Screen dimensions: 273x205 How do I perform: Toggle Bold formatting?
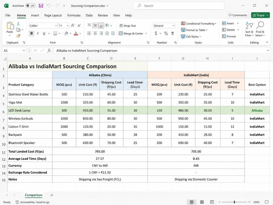tap(31, 33)
